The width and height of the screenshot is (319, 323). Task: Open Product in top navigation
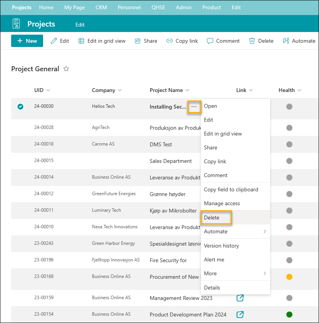tap(212, 7)
